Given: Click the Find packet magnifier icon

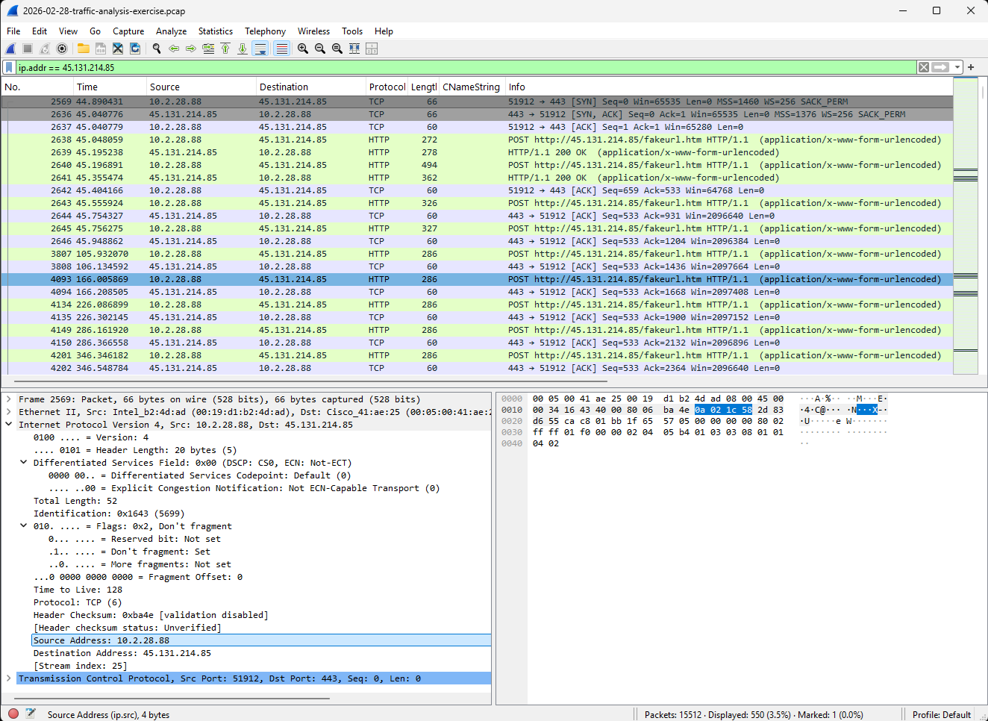Looking at the screenshot, I should pyautogui.click(x=157, y=49).
